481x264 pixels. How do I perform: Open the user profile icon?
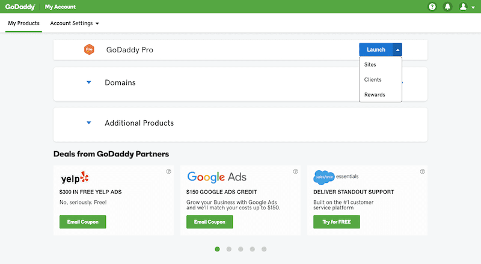point(463,7)
